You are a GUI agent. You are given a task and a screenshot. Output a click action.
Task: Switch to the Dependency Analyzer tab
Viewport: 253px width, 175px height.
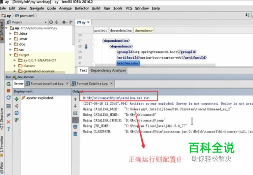tap(108, 71)
